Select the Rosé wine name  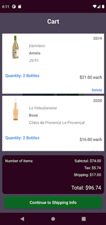[x=33, y=115]
